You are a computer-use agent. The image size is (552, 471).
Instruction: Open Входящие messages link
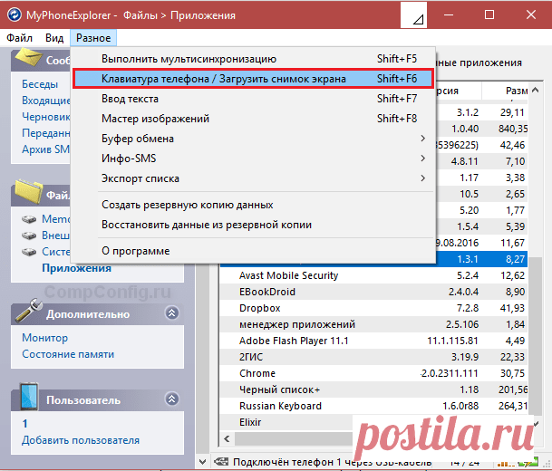point(46,101)
